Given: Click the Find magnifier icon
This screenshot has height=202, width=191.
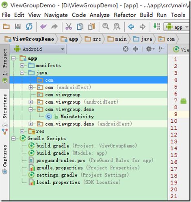Looking at the screenshot, I should 106,26.
